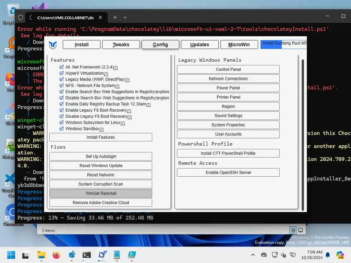The height and width of the screenshot is (263, 351).
Task: Select the Recycle Bin desktop icon
Action: tap(10, 13)
